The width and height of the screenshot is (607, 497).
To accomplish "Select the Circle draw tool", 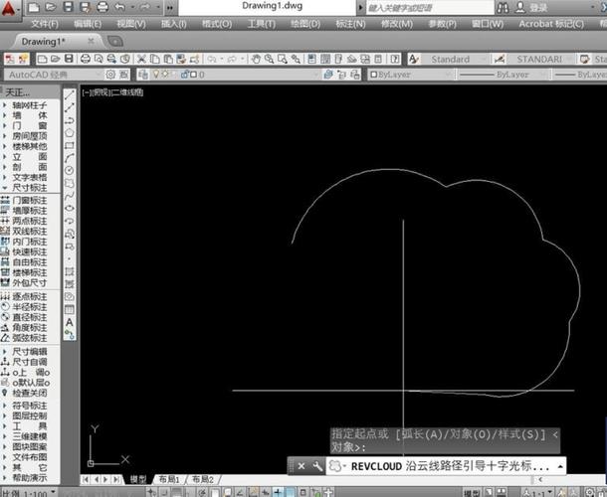I will pyautogui.click(x=70, y=171).
